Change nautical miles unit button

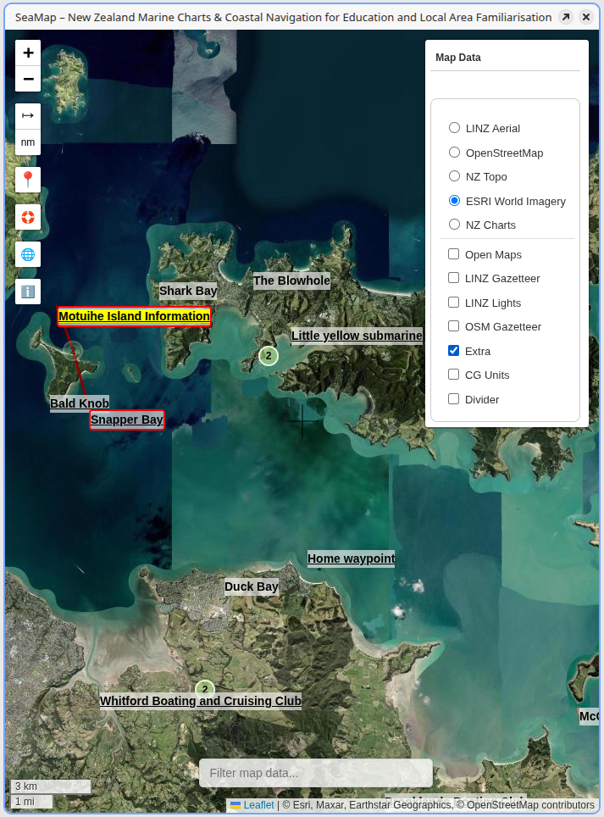coord(28,142)
